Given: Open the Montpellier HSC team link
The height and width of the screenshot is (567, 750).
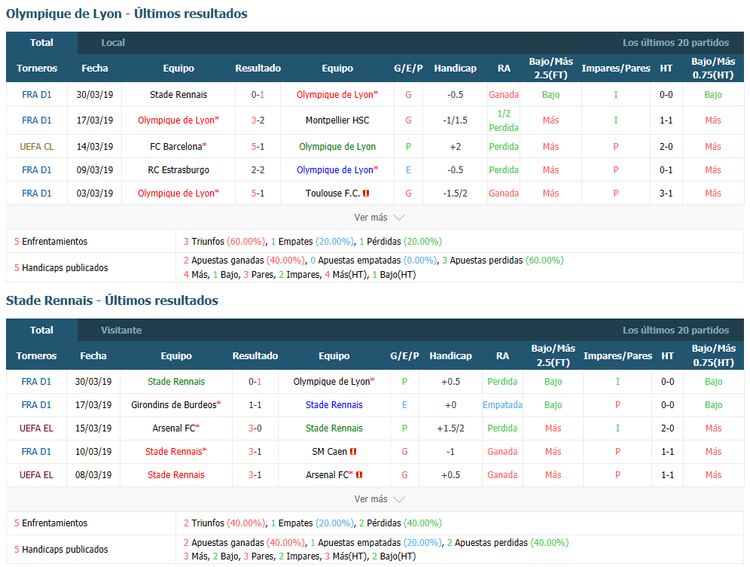Looking at the screenshot, I should pyautogui.click(x=337, y=120).
